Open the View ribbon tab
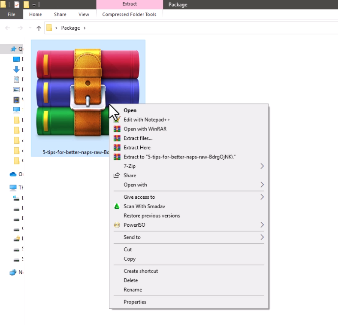This screenshot has height=325, width=338. 84,14
